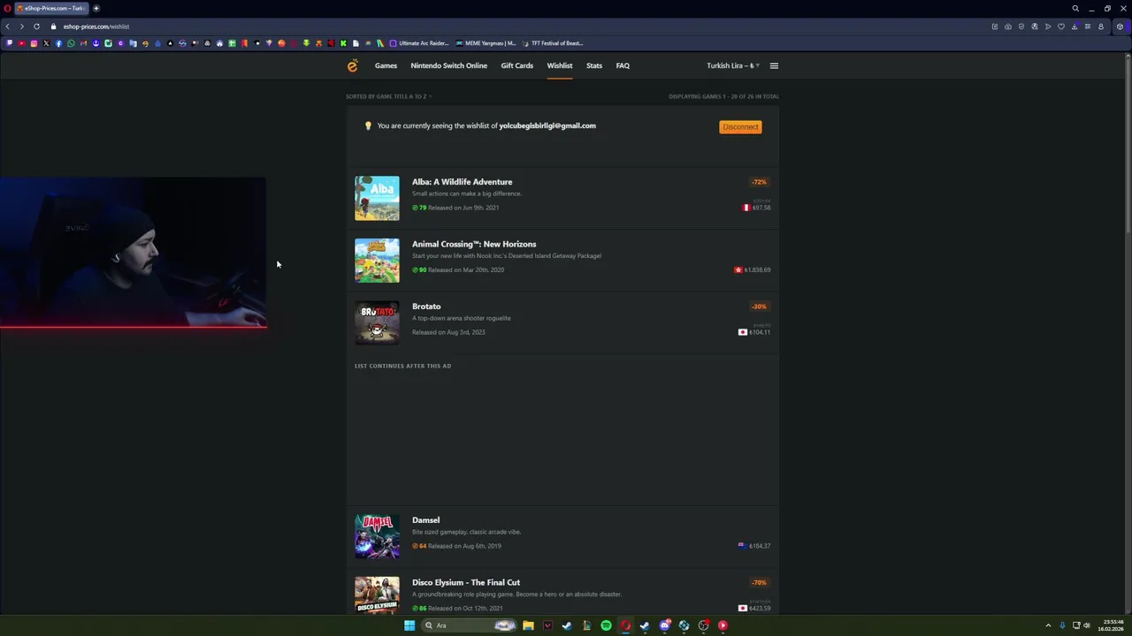Open the X (Twitter) bookmark icon

pyautogui.click(x=46, y=43)
